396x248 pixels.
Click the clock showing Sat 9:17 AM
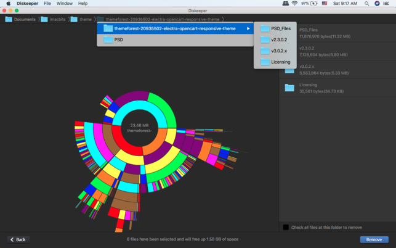point(345,3)
